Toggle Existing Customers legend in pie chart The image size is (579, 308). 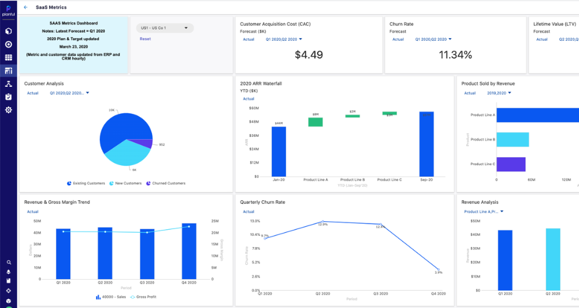86,183
